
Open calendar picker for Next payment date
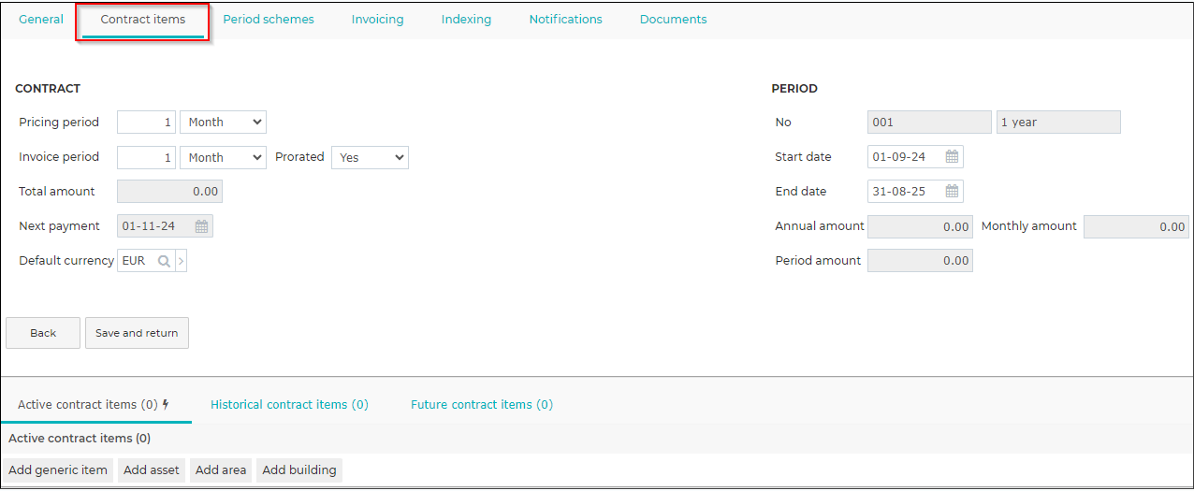coord(202,226)
